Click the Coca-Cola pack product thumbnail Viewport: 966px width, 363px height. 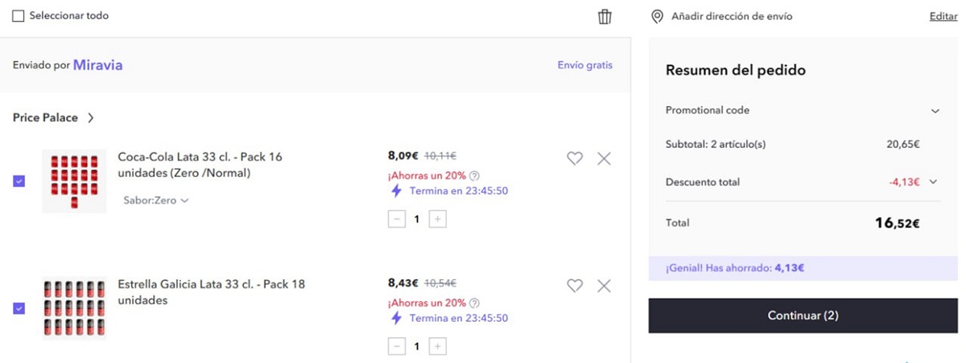click(x=74, y=181)
